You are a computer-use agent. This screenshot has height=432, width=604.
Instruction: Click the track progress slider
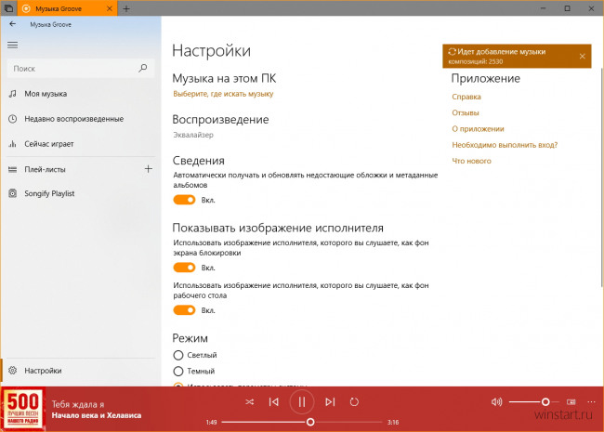click(302, 423)
